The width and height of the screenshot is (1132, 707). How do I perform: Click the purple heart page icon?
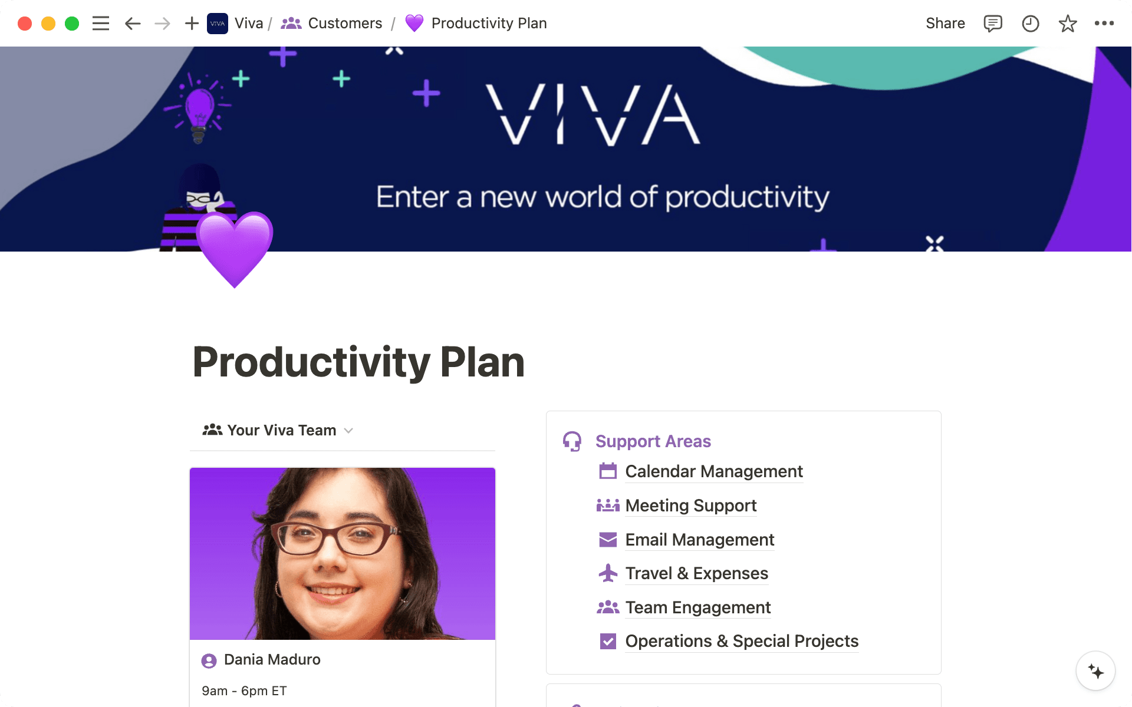pyautogui.click(x=235, y=247)
